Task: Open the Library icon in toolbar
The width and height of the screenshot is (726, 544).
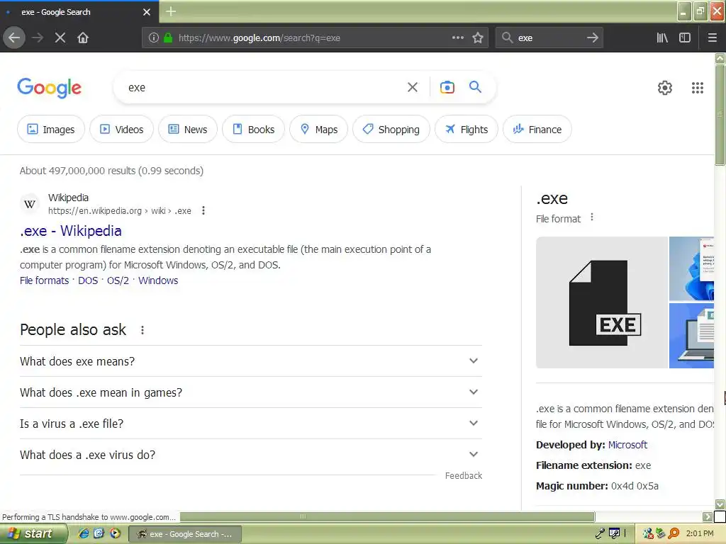Action: [x=661, y=38]
